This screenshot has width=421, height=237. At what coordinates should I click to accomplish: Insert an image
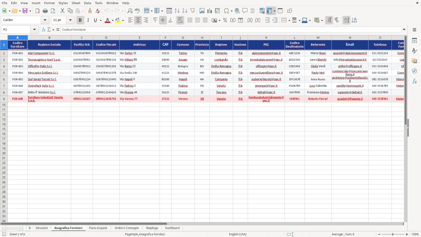[x=202, y=11]
